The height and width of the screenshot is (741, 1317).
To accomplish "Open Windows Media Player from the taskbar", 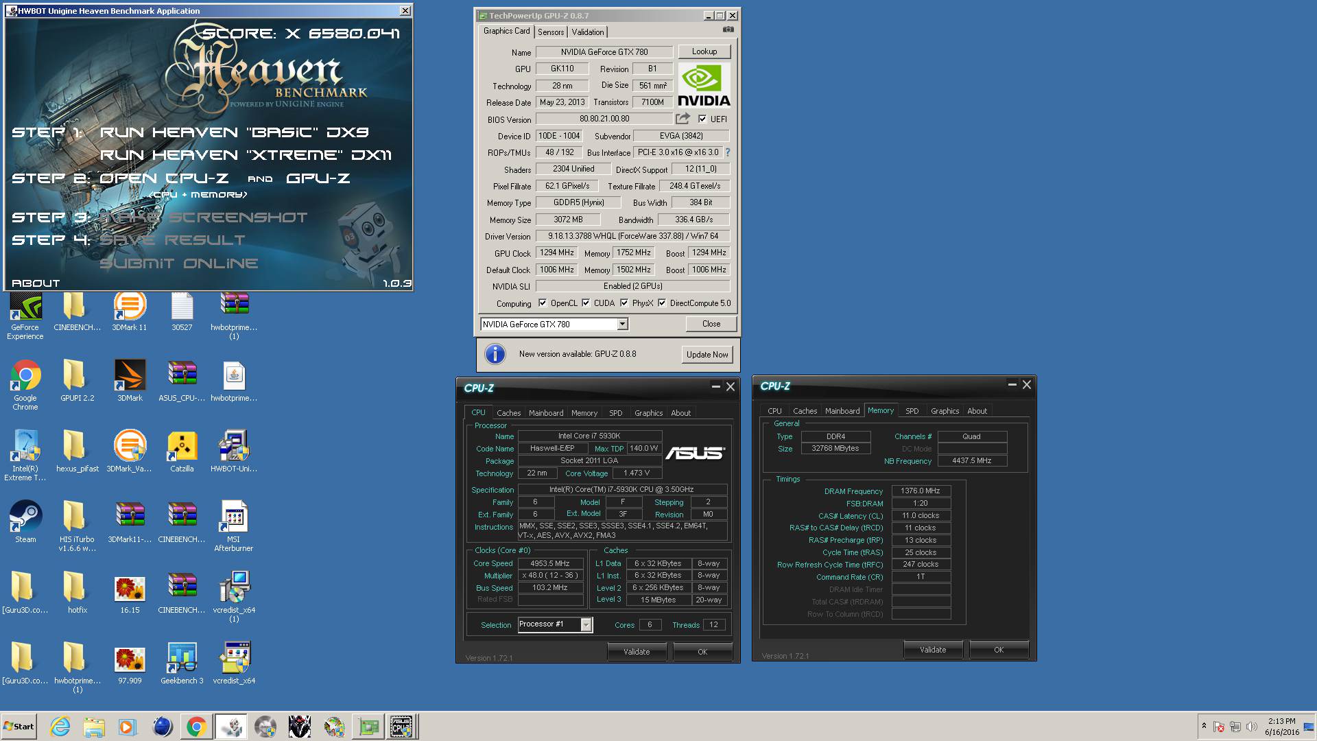I will tap(128, 727).
